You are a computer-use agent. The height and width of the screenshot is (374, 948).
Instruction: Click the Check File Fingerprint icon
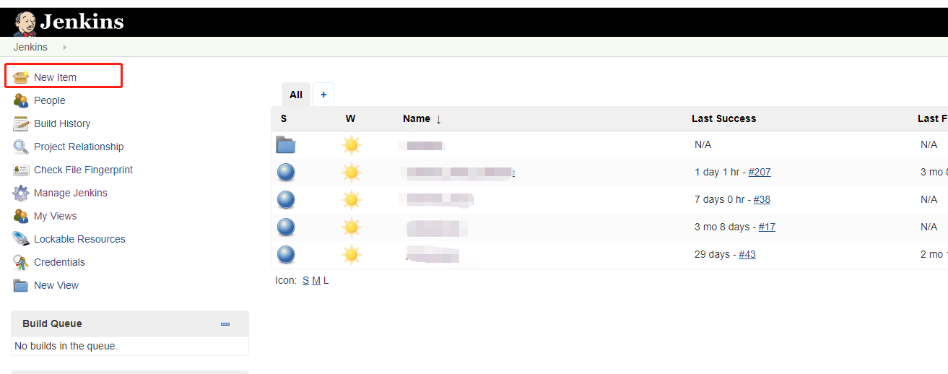click(21, 170)
